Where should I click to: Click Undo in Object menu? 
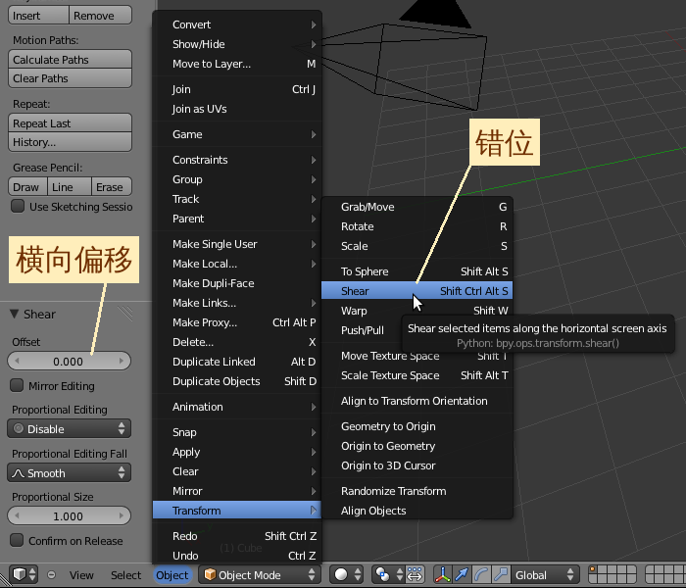click(x=237, y=556)
